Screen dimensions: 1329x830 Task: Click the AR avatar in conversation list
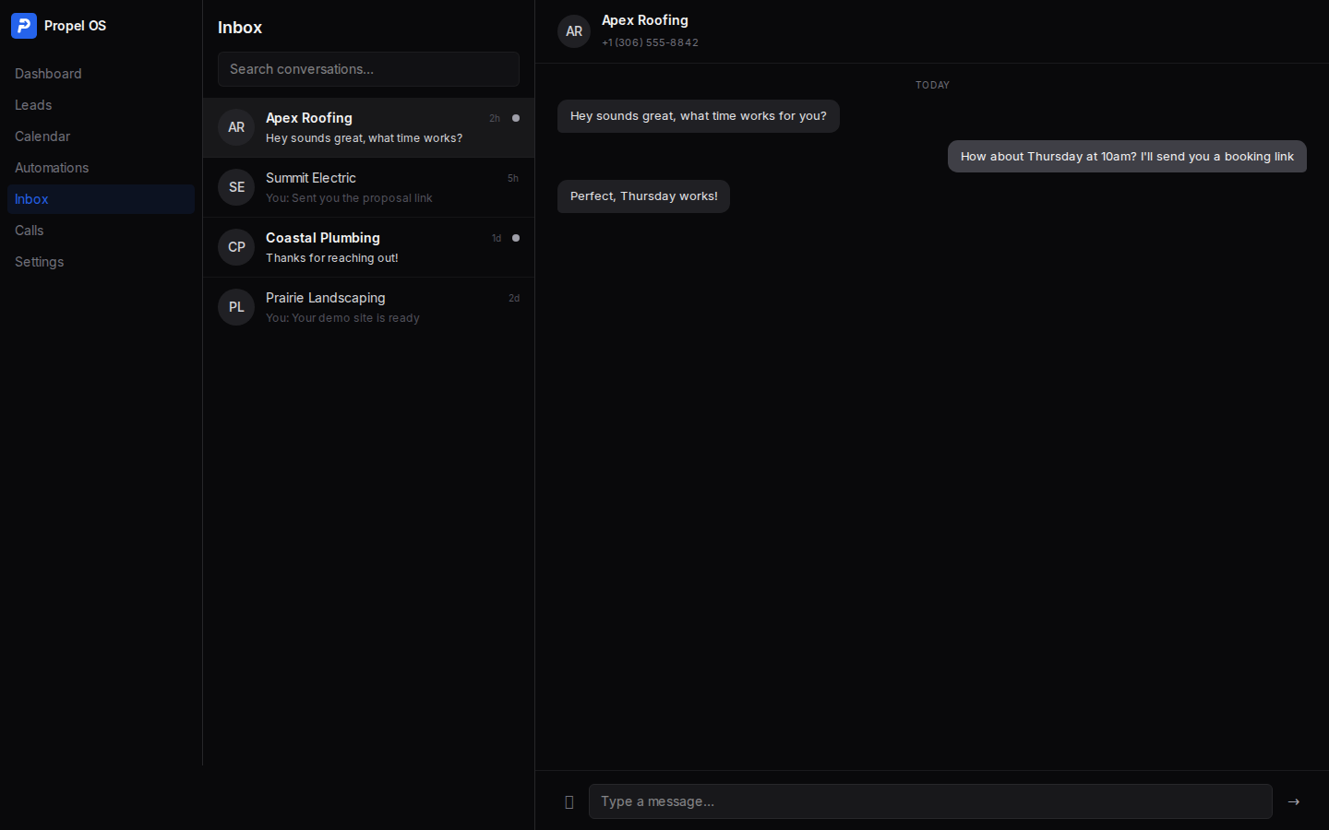coord(236,127)
